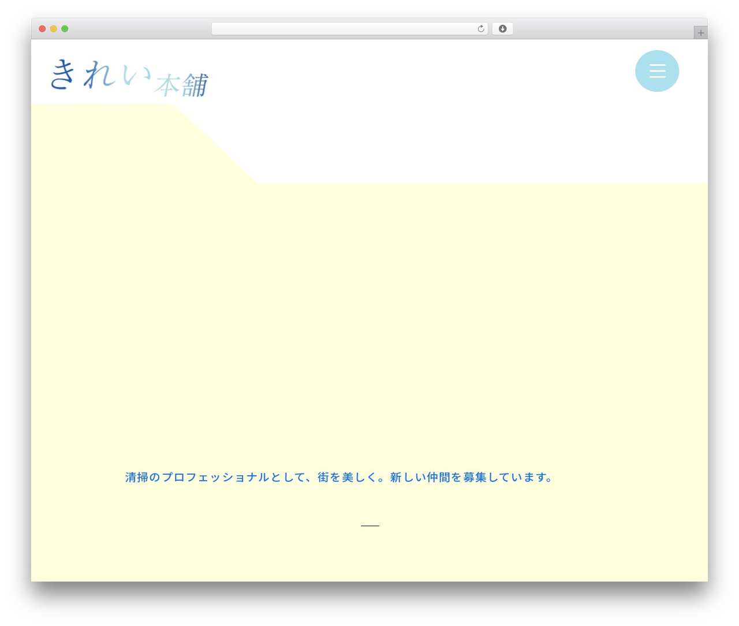
Task: Click the きれい本舗 site logo
Action: click(x=129, y=78)
